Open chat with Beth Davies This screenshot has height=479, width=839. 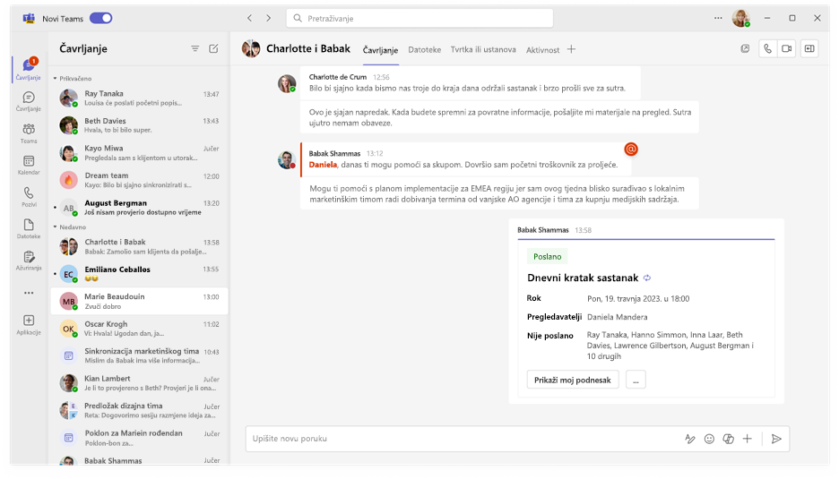pos(139,125)
